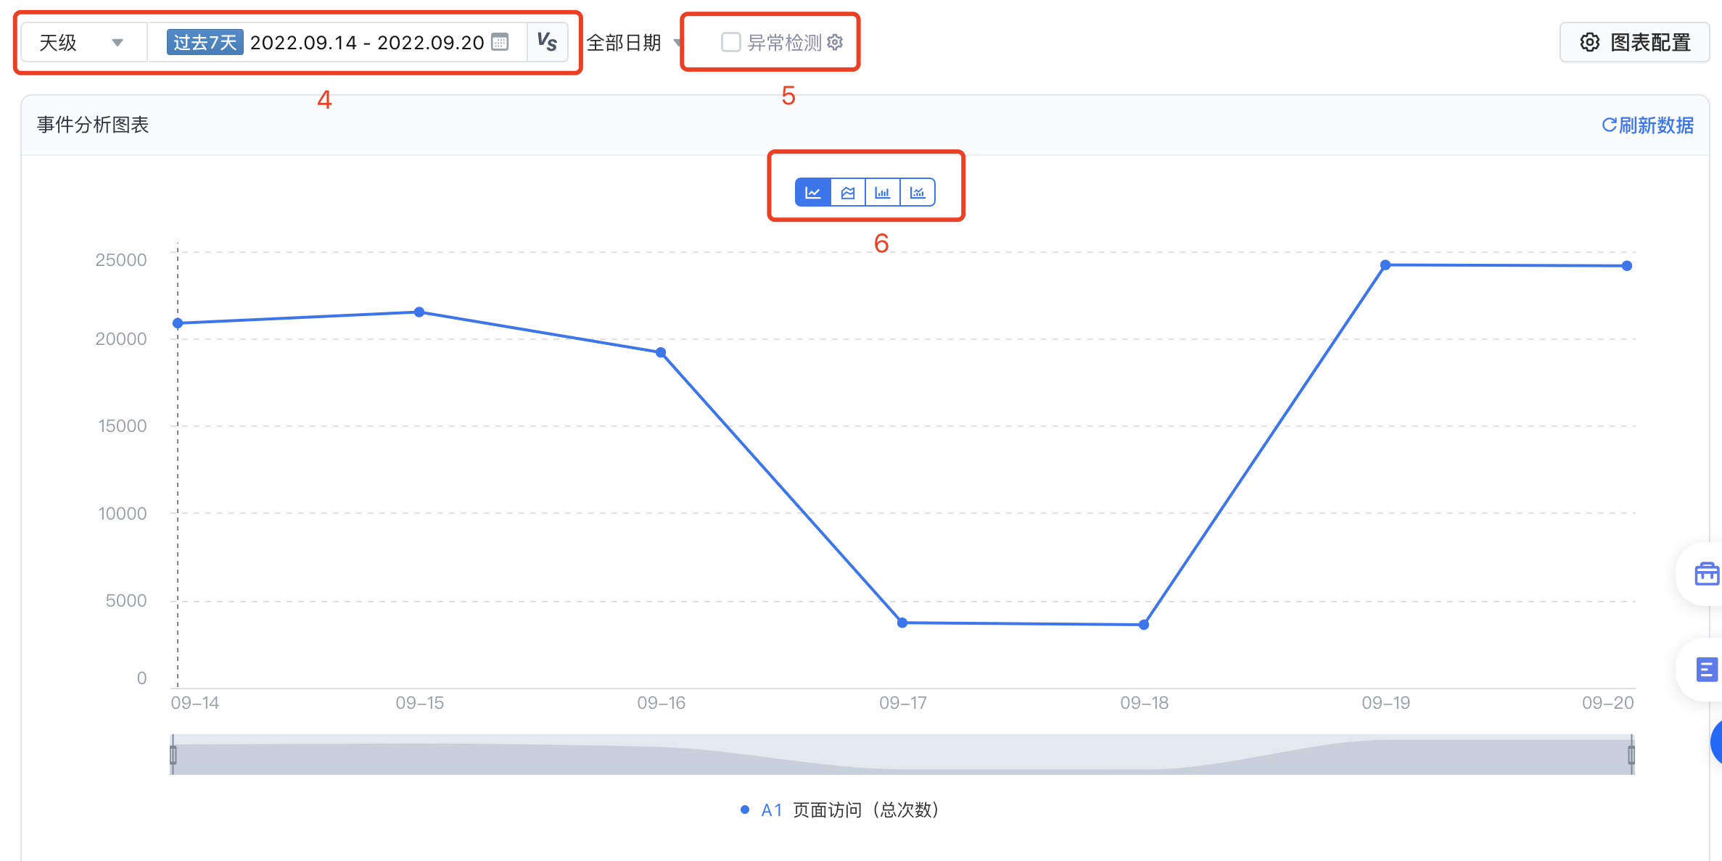Click right handle of chart range slider
Screen dimensions: 1722x861
[x=1631, y=755]
